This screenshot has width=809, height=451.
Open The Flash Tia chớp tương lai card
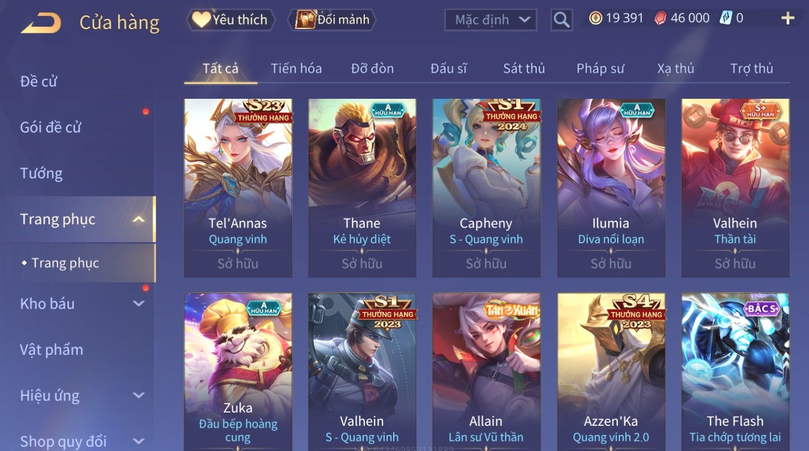tap(735, 372)
